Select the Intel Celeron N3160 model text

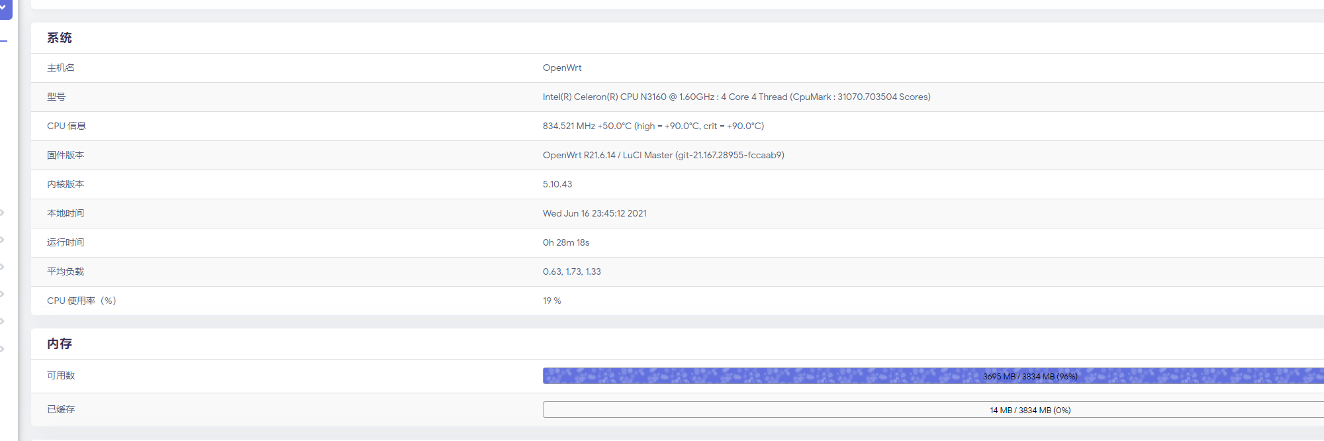[737, 97]
